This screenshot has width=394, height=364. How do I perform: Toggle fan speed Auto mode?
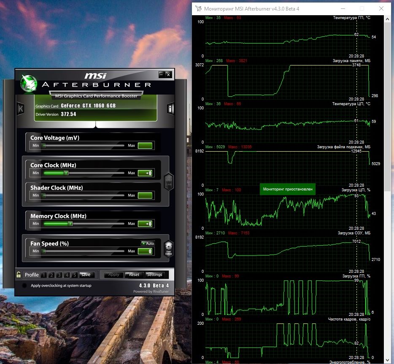coord(148,243)
